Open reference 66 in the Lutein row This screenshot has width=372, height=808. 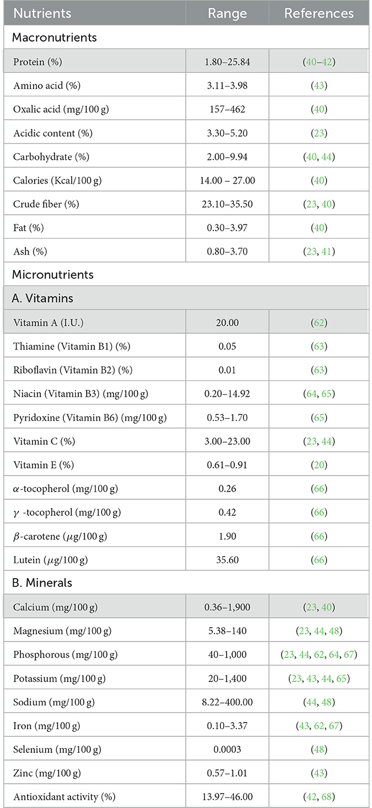click(x=319, y=559)
